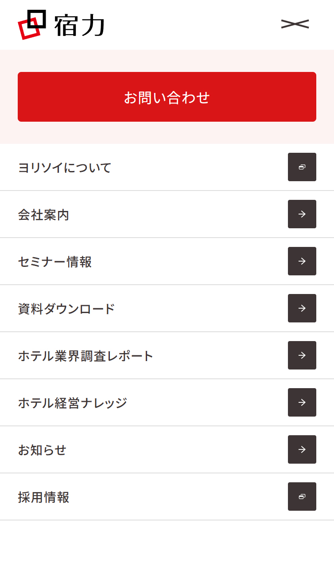This screenshot has width=334, height=588.
Task: Click arrow icon beside ホテル業界調査レポート
Action: tap(302, 355)
